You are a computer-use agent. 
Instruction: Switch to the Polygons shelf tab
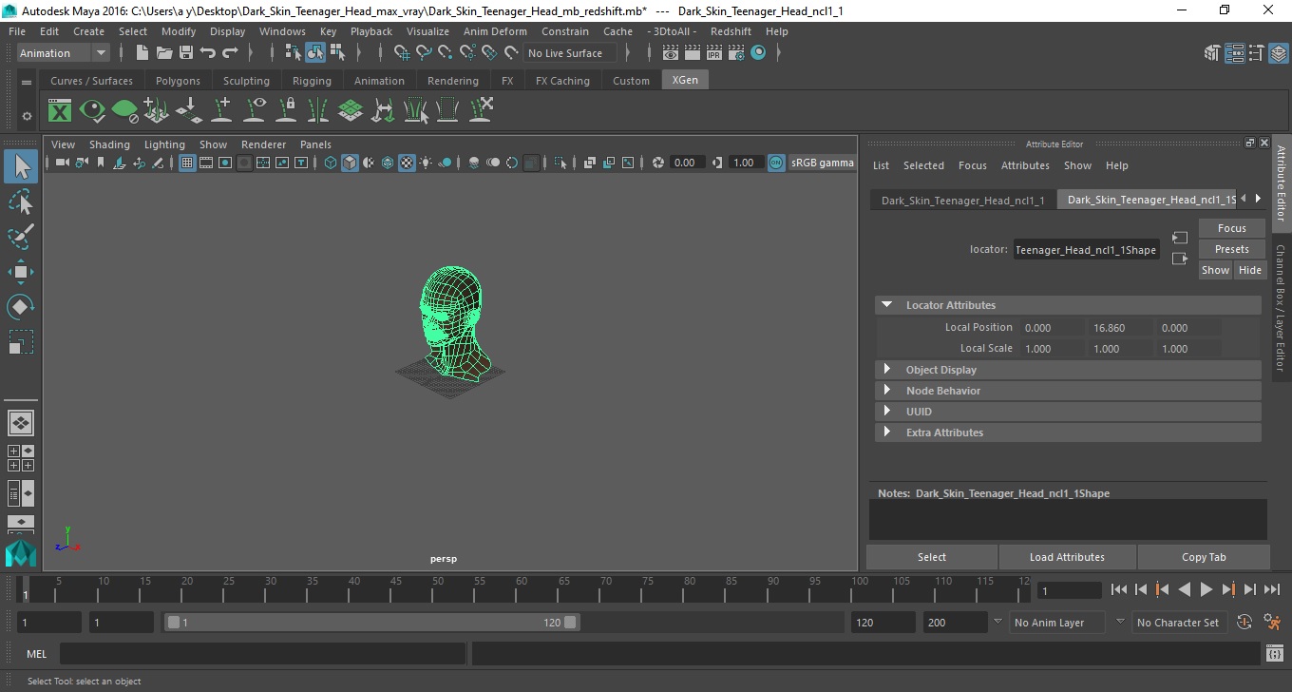178,81
